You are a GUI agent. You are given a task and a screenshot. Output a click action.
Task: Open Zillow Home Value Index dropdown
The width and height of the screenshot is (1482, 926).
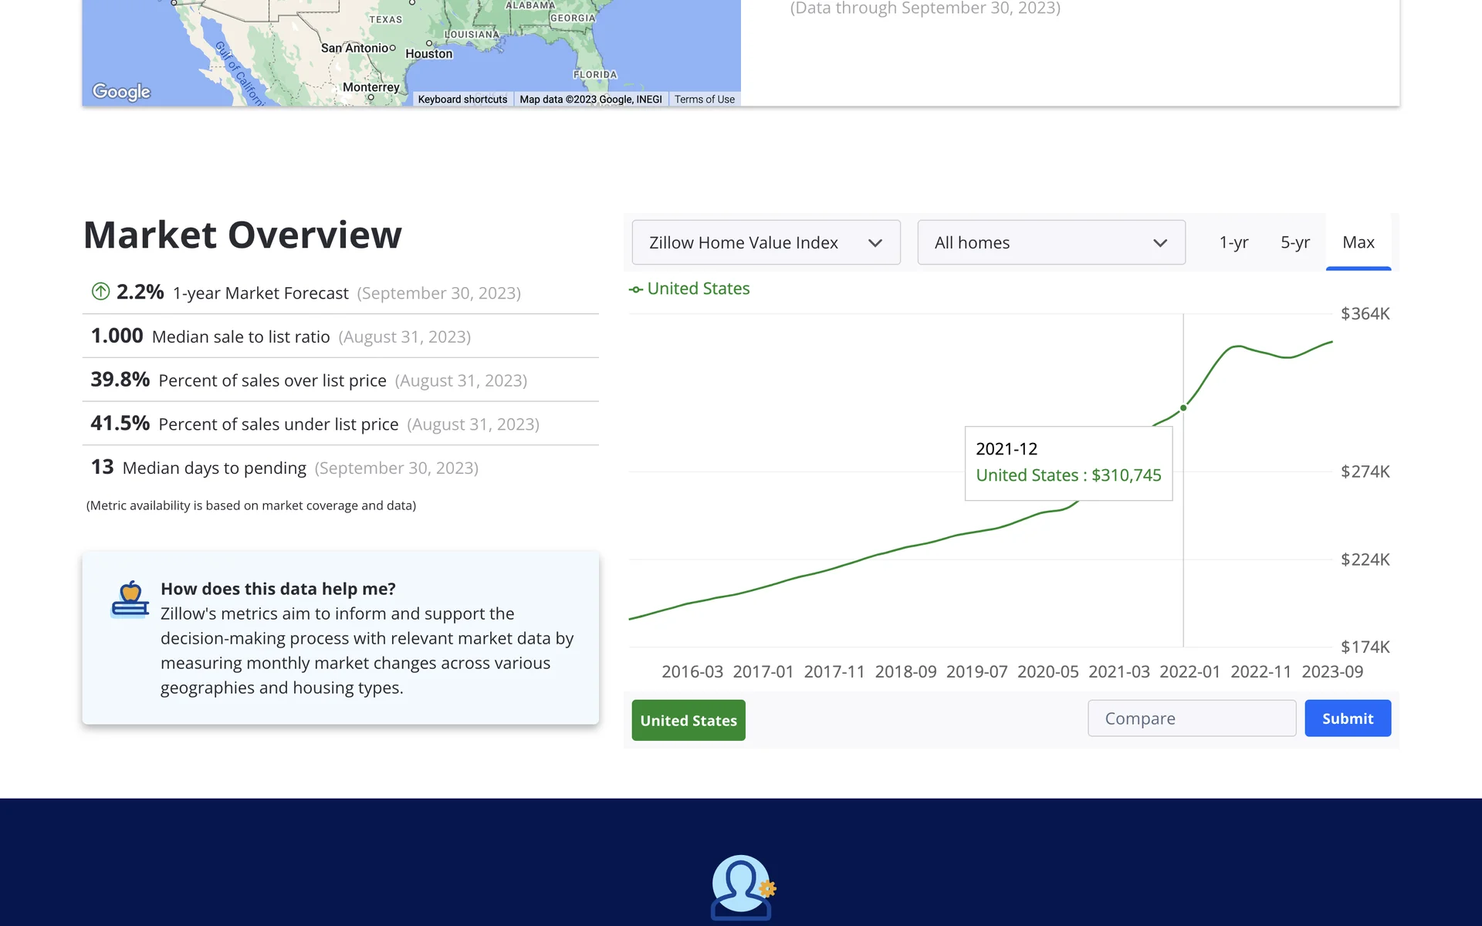(x=766, y=242)
